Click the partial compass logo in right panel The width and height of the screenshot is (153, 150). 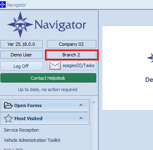[150, 58]
